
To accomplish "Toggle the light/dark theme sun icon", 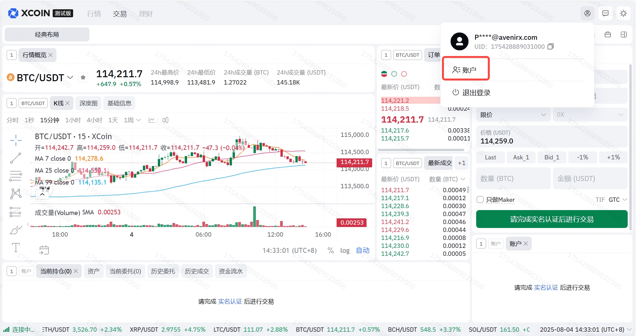I will click(x=623, y=13).
